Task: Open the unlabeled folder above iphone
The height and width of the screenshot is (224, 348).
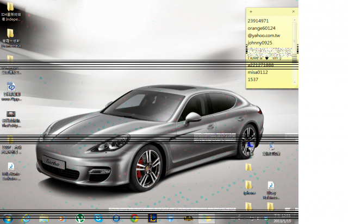Action: 248,167
